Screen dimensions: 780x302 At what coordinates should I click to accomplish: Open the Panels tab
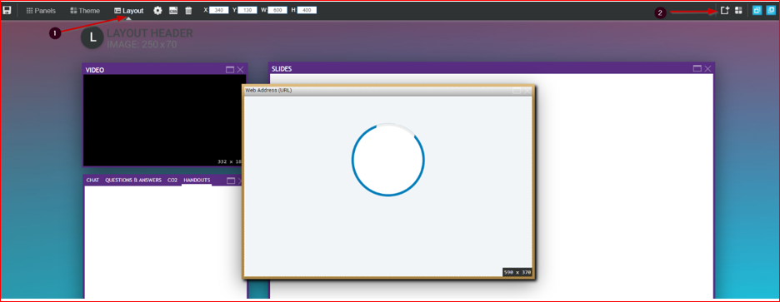point(41,11)
